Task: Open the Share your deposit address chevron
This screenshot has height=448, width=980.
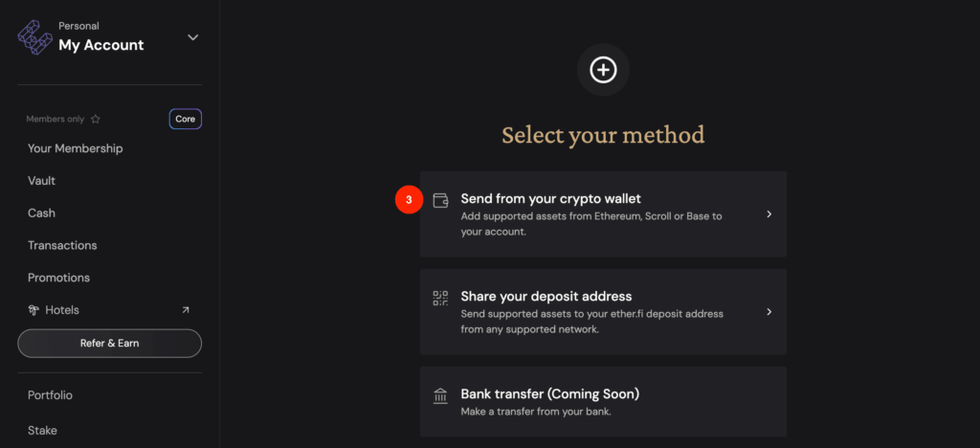Action: (769, 312)
